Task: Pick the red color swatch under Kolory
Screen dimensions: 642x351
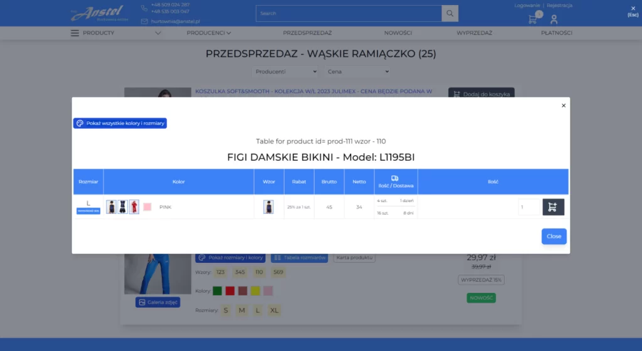Action: coord(230,291)
